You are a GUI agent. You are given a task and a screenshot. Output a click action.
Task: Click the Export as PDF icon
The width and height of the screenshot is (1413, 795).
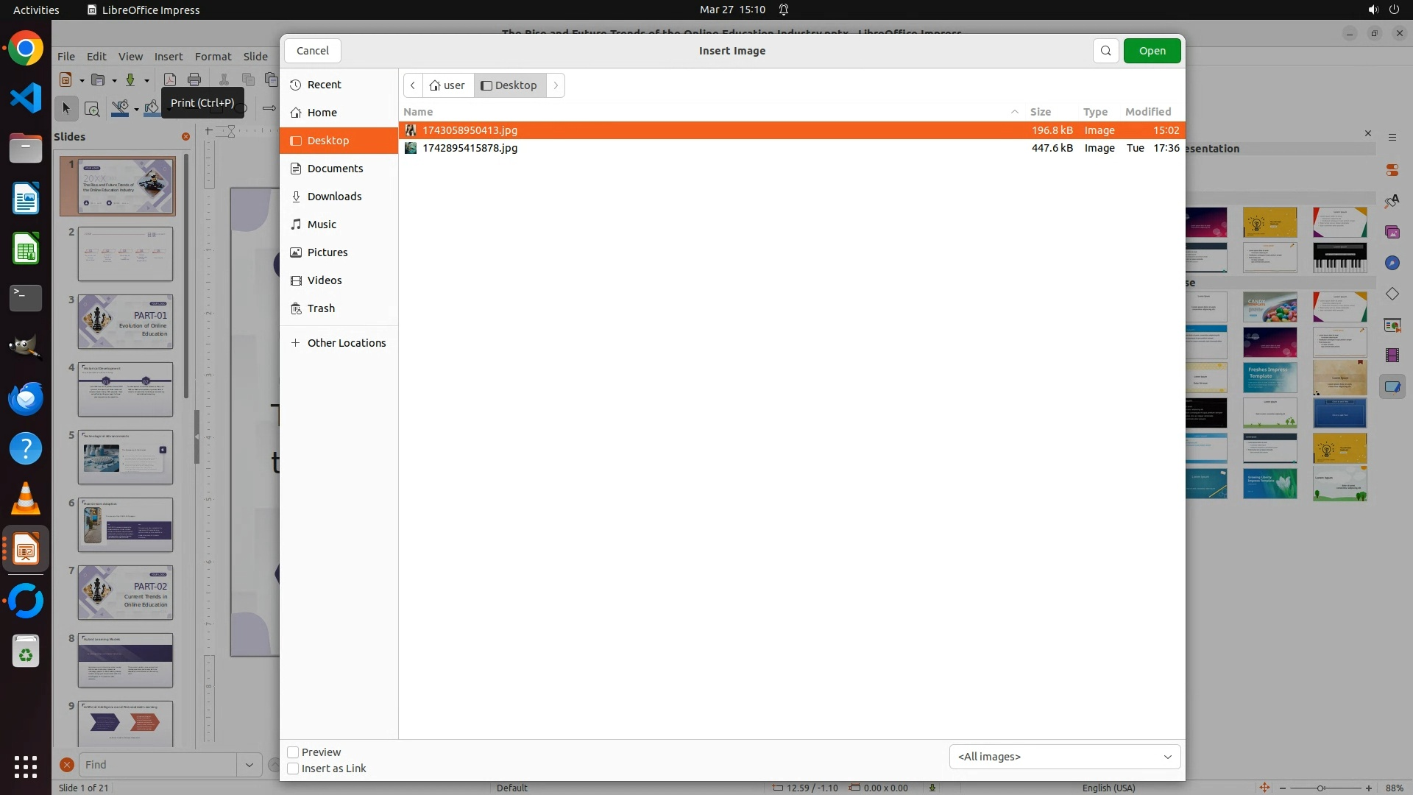(170, 79)
